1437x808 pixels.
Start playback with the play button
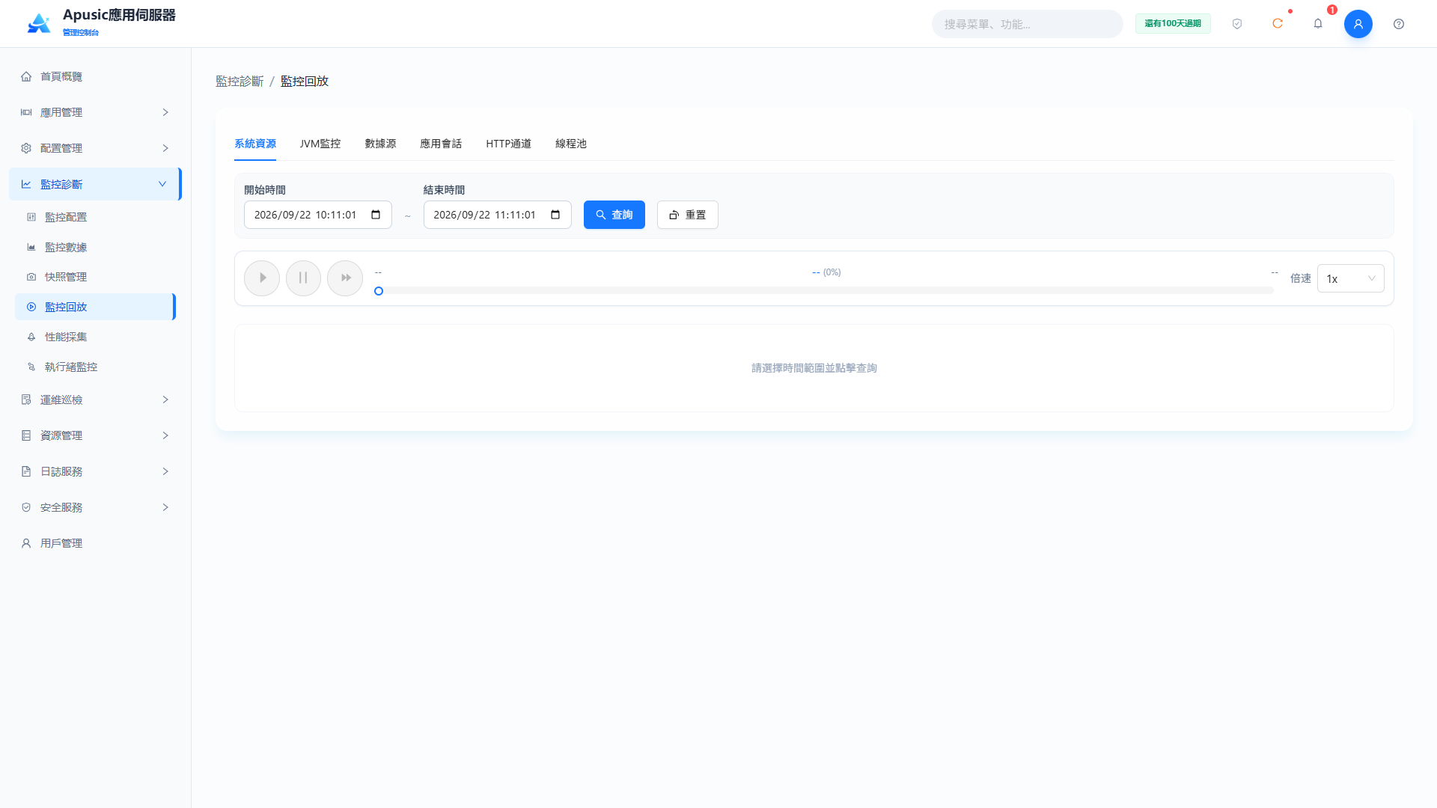point(262,278)
